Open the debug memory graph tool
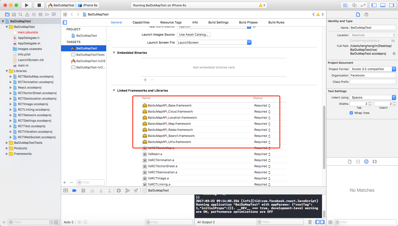This screenshot has height=226, width=398. tap(127, 190)
